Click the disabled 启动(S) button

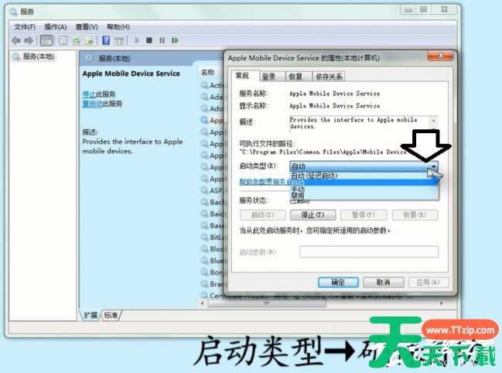coord(262,215)
